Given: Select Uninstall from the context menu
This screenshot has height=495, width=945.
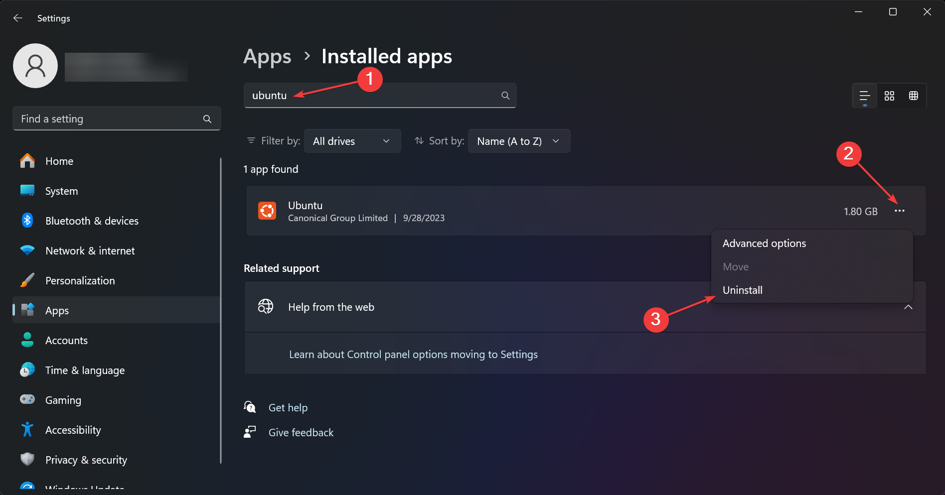Looking at the screenshot, I should 742,290.
